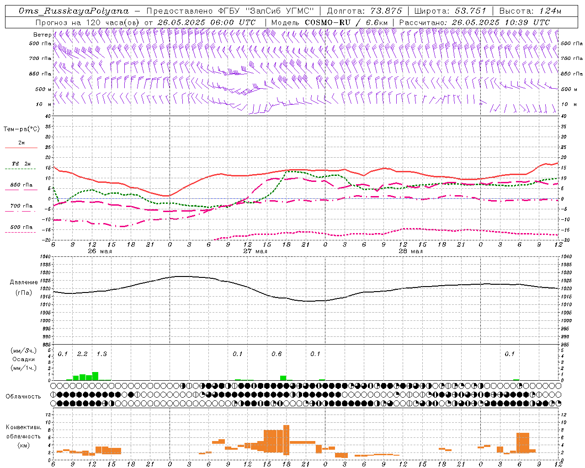Click the solid red 2м legend line
This screenshot has width=585, height=468.
tap(21, 148)
